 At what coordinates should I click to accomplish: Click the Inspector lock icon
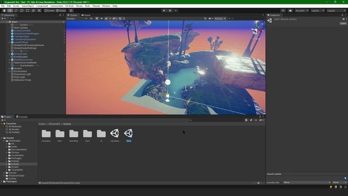(342, 15)
